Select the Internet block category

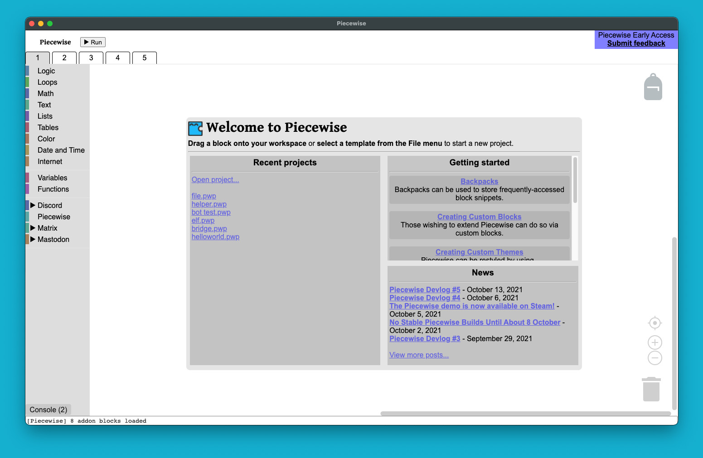point(49,161)
